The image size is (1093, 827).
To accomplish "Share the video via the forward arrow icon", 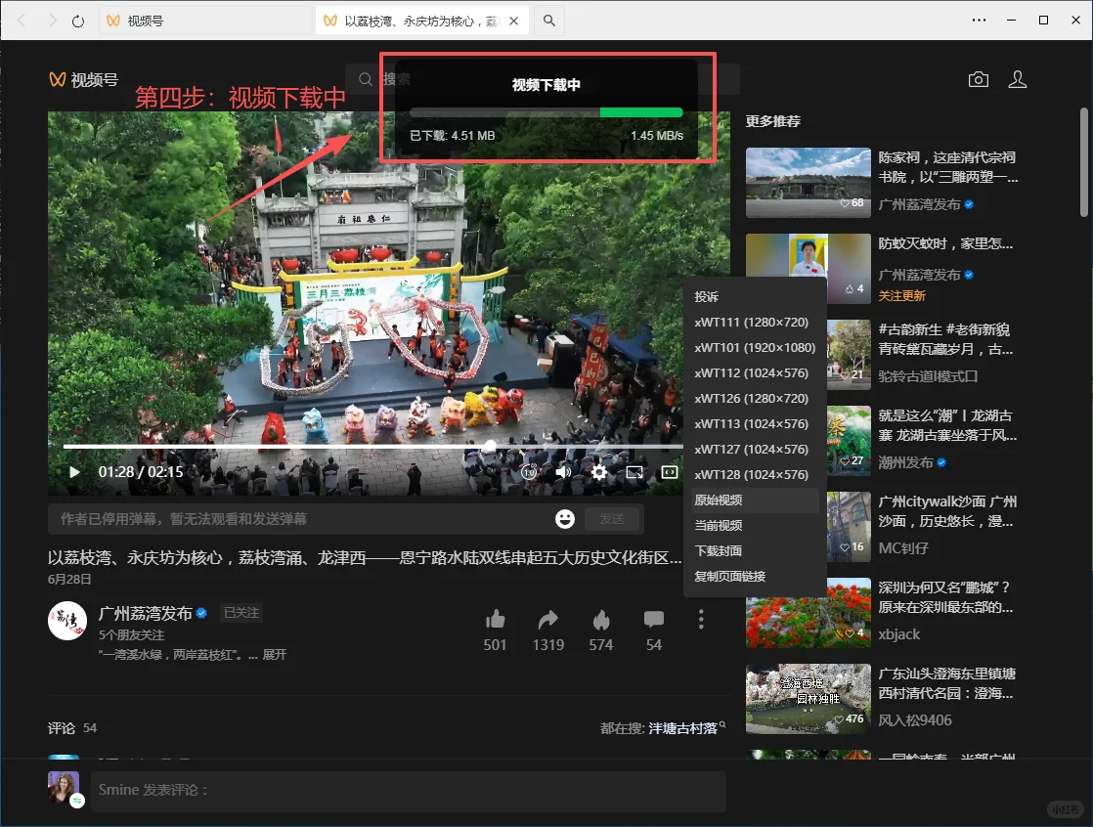I will tap(547, 619).
